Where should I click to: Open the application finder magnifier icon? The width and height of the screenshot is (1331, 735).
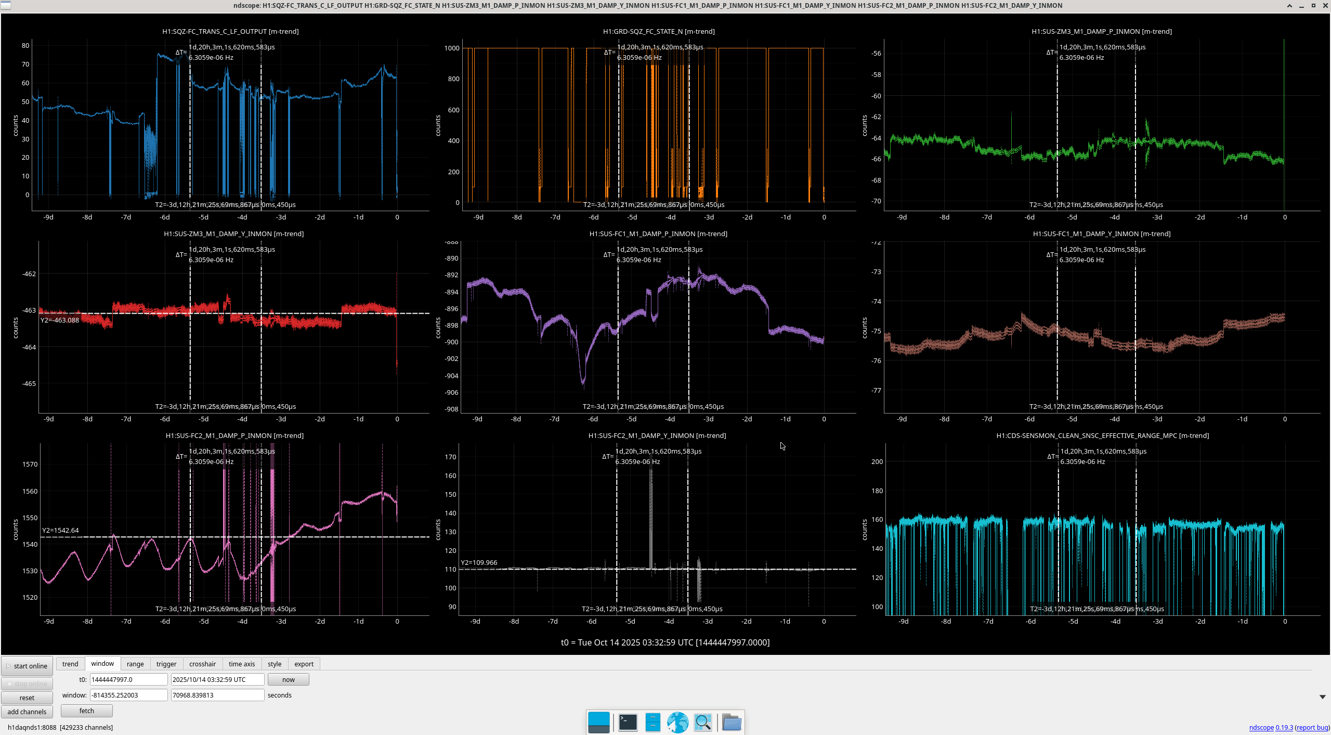click(x=703, y=723)
